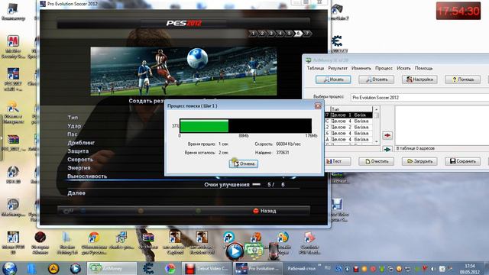Close the Процесс поиска dialog
Image resolution: width=489 pixels, height=275 pixels.
[318, 105]
